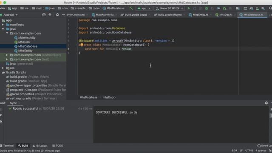Switch to MainActivity.kt tab
The height and width of the screenshot is (153, 272).
[x=105, y=15]
